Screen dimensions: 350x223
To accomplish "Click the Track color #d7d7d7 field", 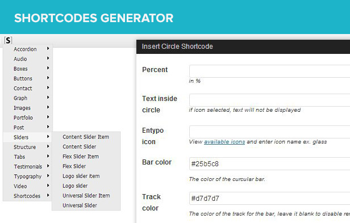I will point(270,198).
